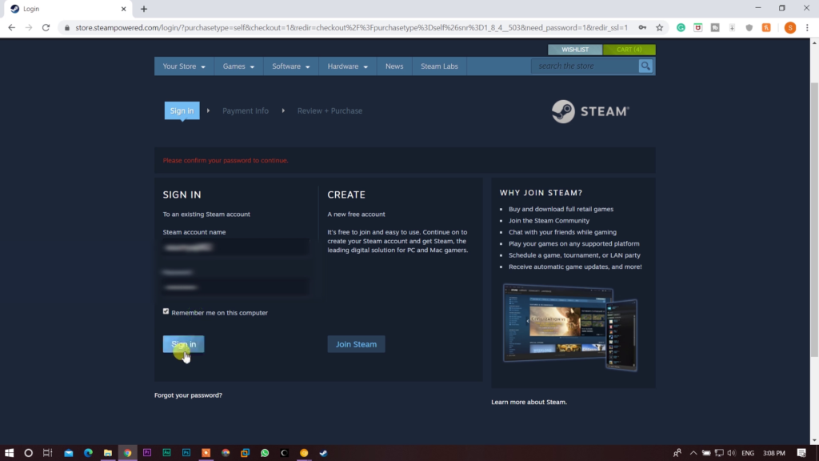Expand the Software dropdown menu
Image resolution: width=819 pixels, height=461 pixels.
pyautogui.click(x=291, y=66)
